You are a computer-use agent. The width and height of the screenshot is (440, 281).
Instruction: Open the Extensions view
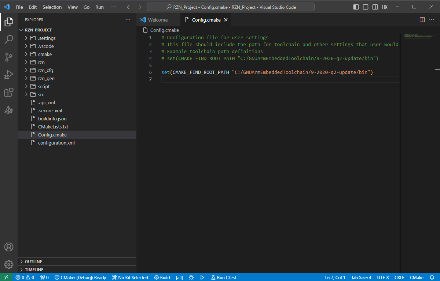click(x=9, y=92)
